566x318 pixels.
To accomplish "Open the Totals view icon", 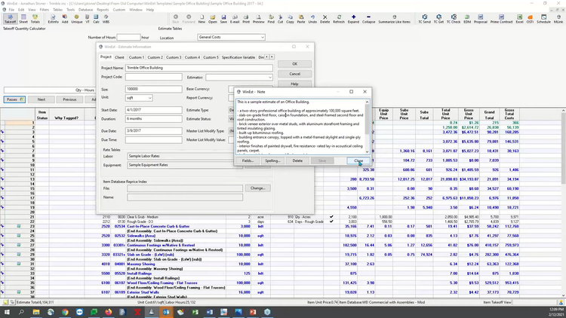I will 35,20.
